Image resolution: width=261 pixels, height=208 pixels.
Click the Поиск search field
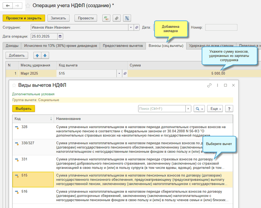click(x=162, y=109)
